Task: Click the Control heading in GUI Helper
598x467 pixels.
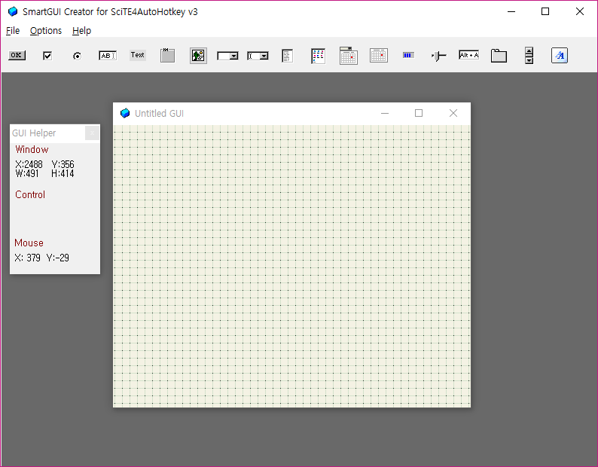Action: point(30,194)
